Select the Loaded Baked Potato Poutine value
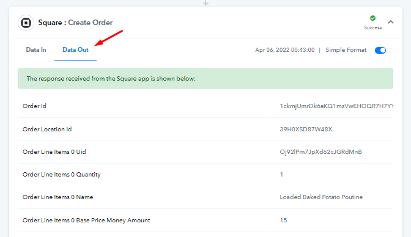This screenshot has height=237, width=411. tap(321, 197)
